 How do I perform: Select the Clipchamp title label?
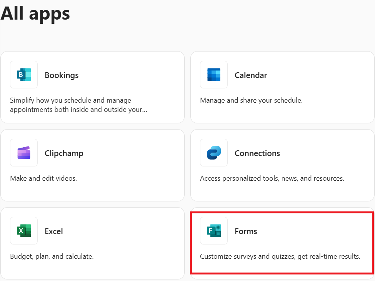(x=64, y=153)
